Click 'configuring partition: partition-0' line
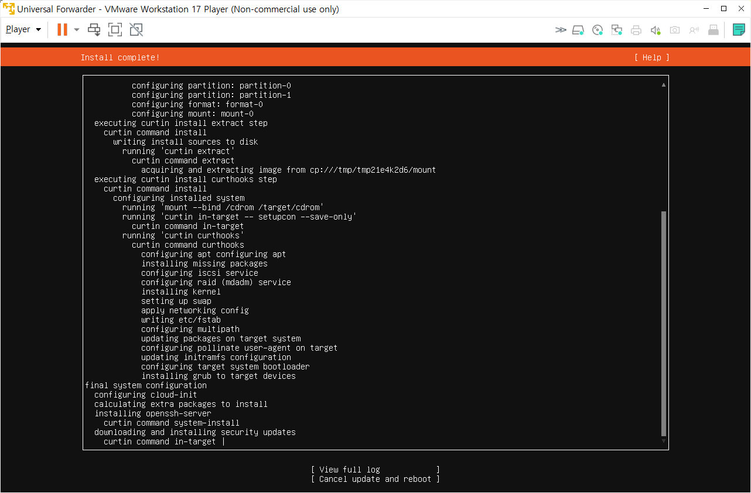751x493 pixels. point(211,85)
